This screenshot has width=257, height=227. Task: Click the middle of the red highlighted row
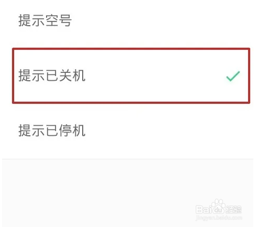tap(131, 75)
